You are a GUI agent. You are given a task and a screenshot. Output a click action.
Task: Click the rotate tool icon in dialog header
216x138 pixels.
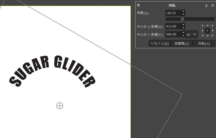[138, 5]
